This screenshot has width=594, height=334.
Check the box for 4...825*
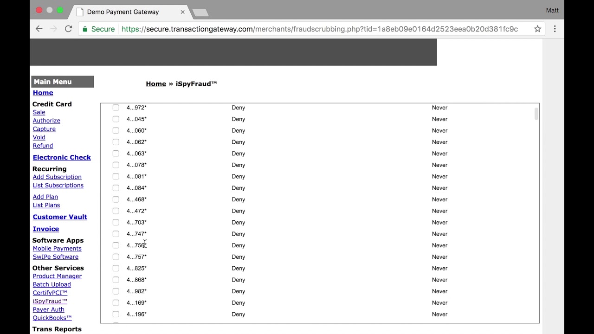click(x=116, y=268)
